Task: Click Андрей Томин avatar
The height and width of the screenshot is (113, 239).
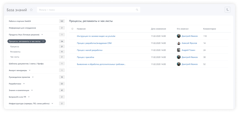Action: [x=179, y=50]
